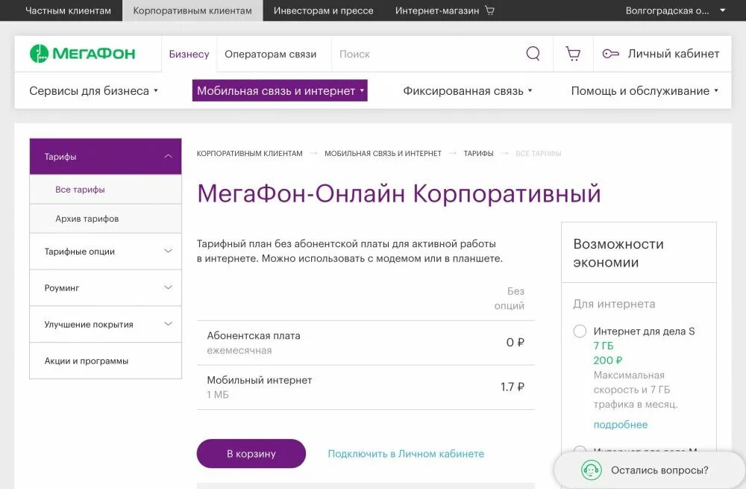
Task: Expand Помощь и обслуживание menu
Action: (x=645, y=90)
